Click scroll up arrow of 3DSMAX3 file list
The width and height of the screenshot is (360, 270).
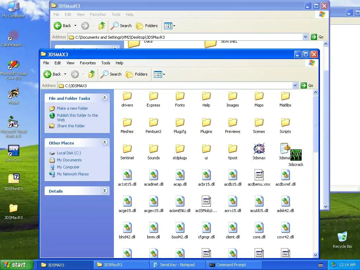(315, 92)
